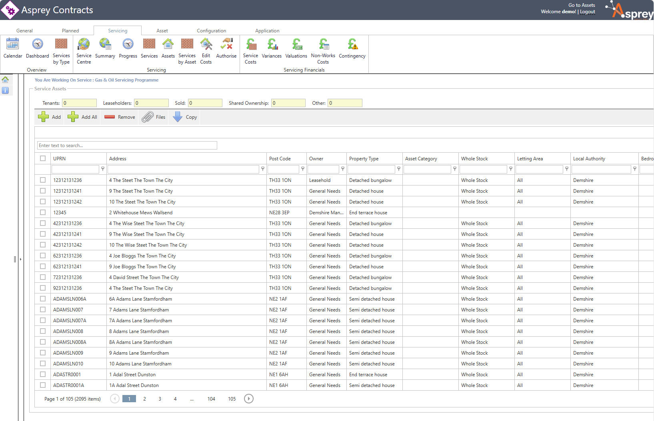Click the Logout link
This screenshot has width=654, height=421.
[588, 12]
